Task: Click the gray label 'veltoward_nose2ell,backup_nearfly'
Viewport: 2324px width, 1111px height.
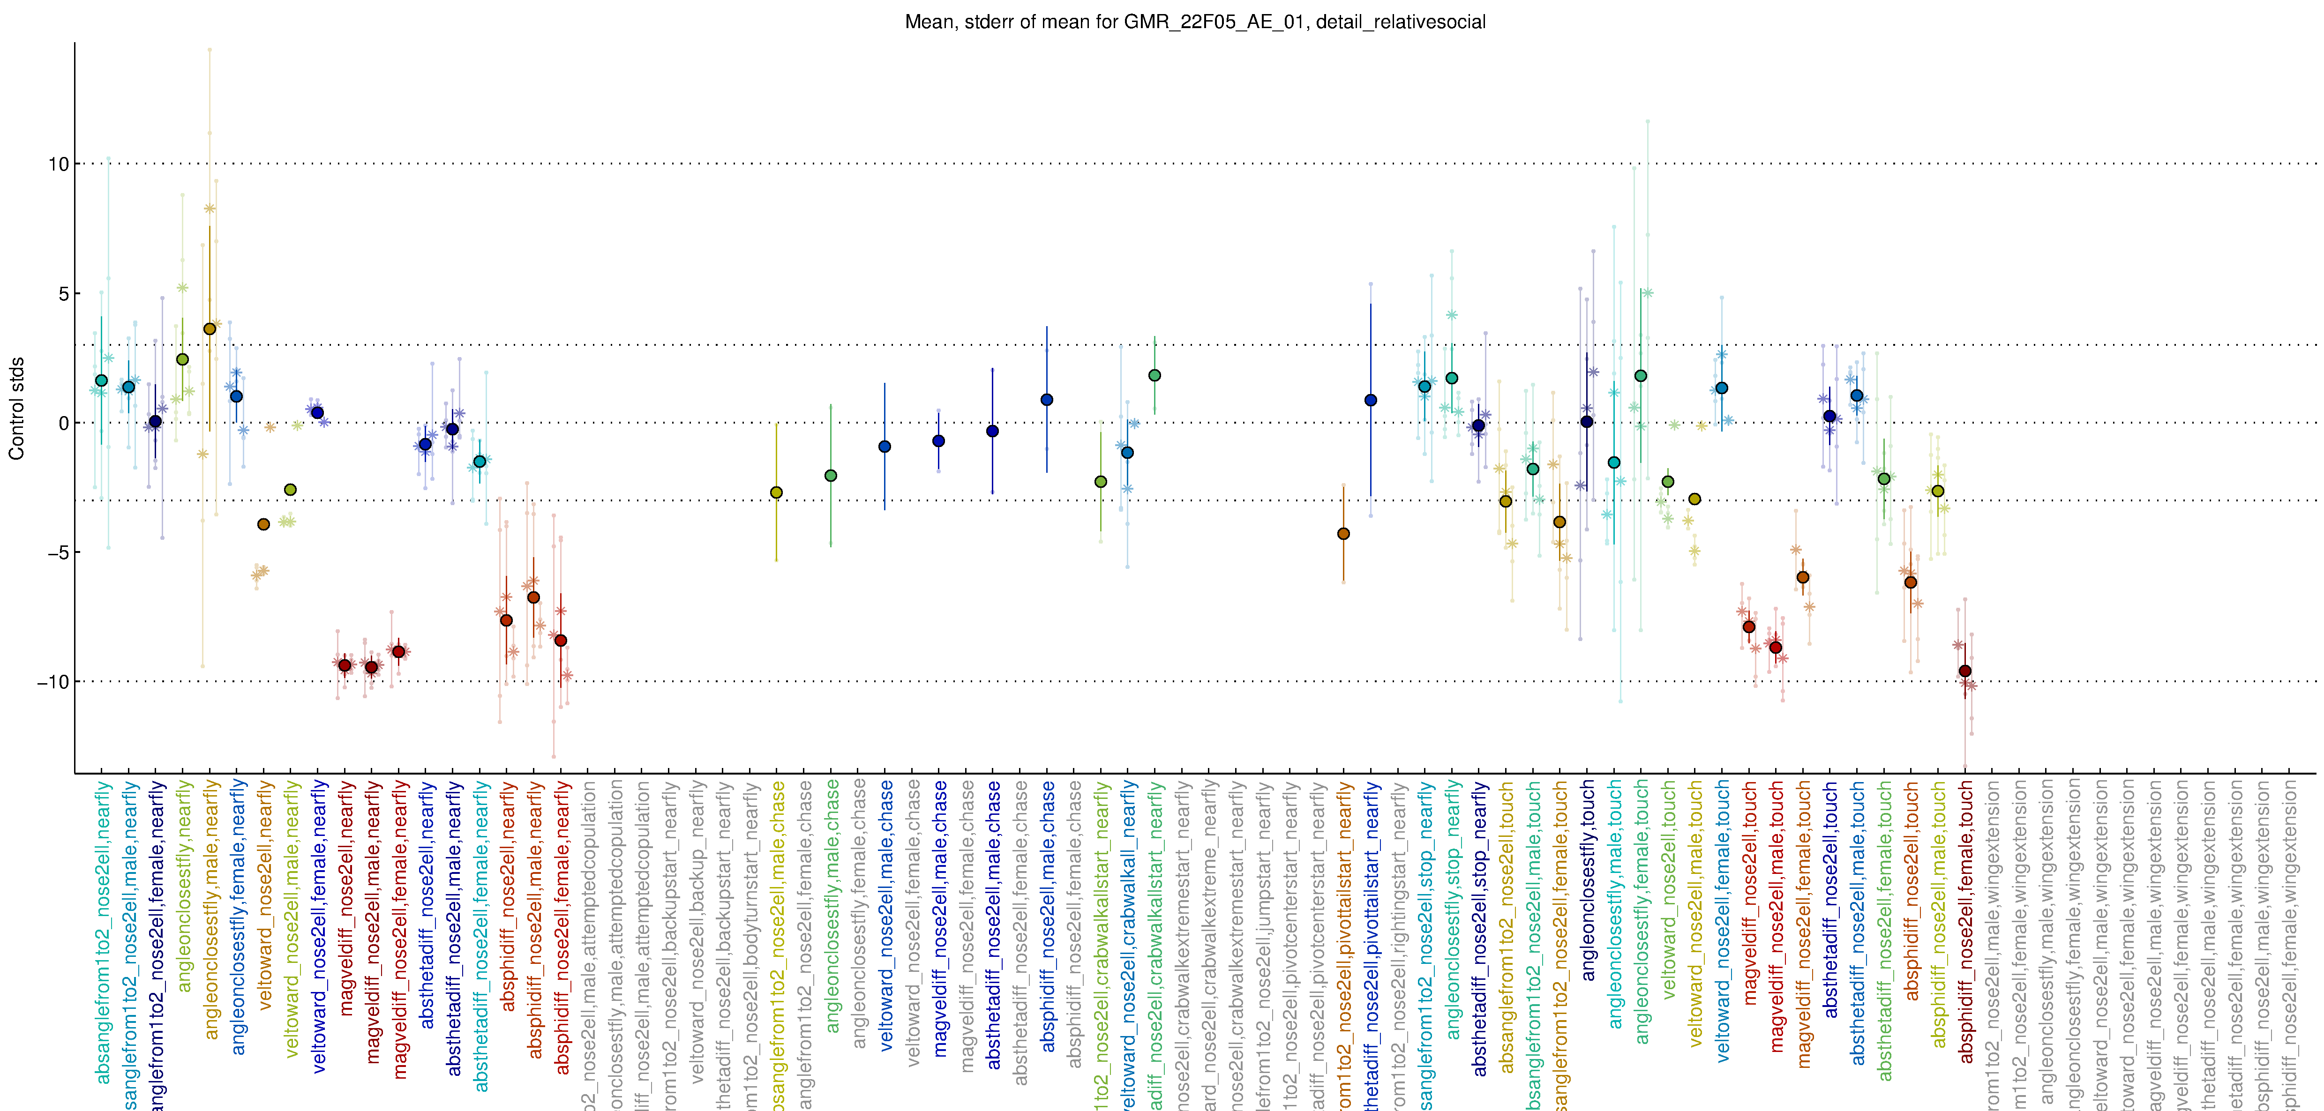Action: (x=697, y=932)
